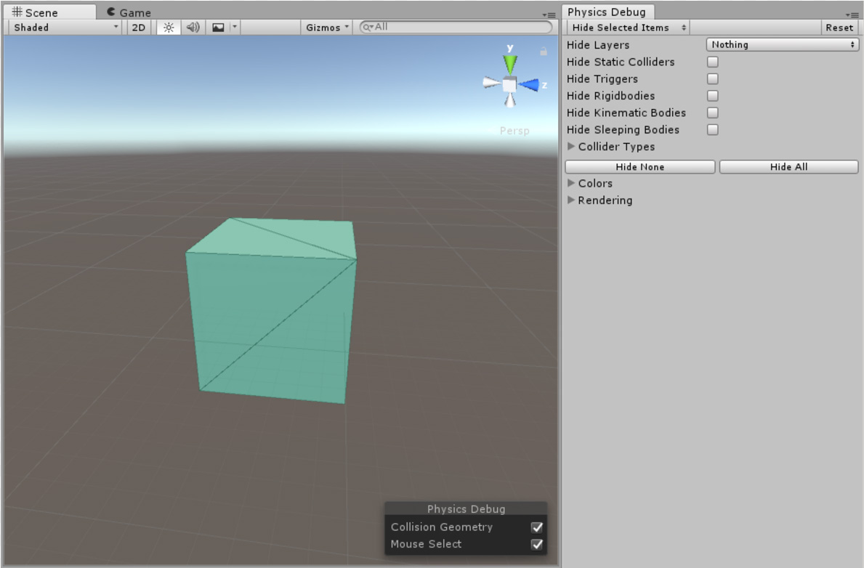Click the z-axis arrow on scene gizmo
864x568 pixels.
[531, 85]
